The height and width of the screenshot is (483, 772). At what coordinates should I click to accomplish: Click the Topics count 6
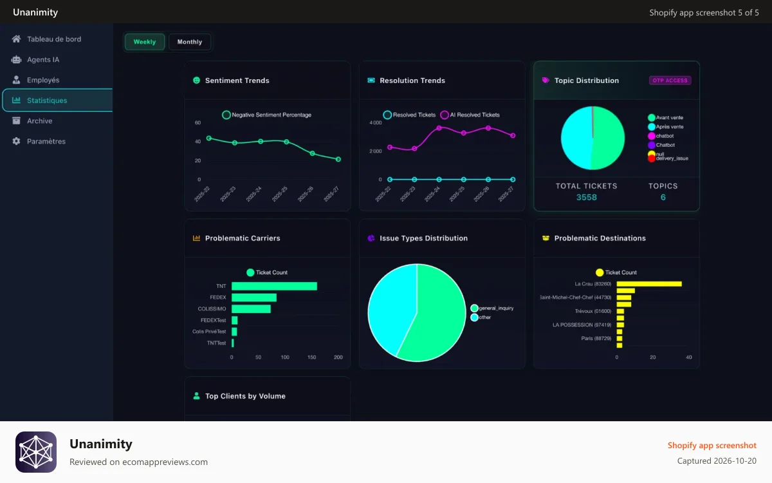[663, 198]
